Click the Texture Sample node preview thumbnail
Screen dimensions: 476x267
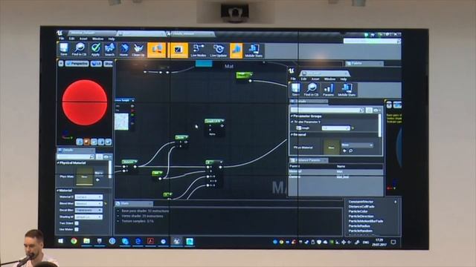121,122
